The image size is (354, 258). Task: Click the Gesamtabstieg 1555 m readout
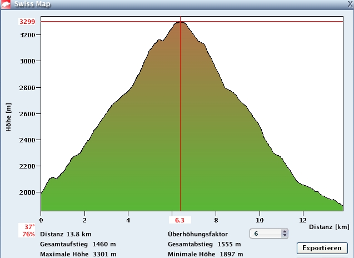(x=204, y=244)
